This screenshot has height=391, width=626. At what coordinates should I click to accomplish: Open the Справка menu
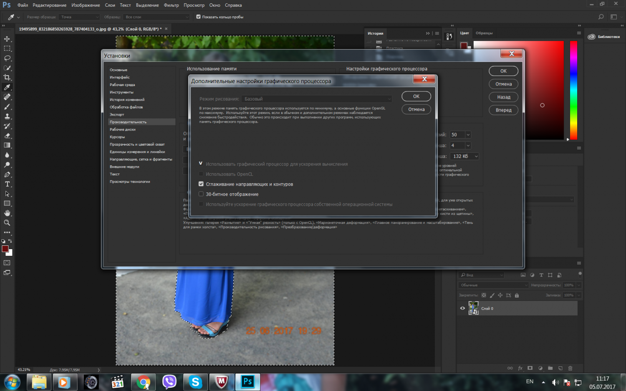(233, 5)
